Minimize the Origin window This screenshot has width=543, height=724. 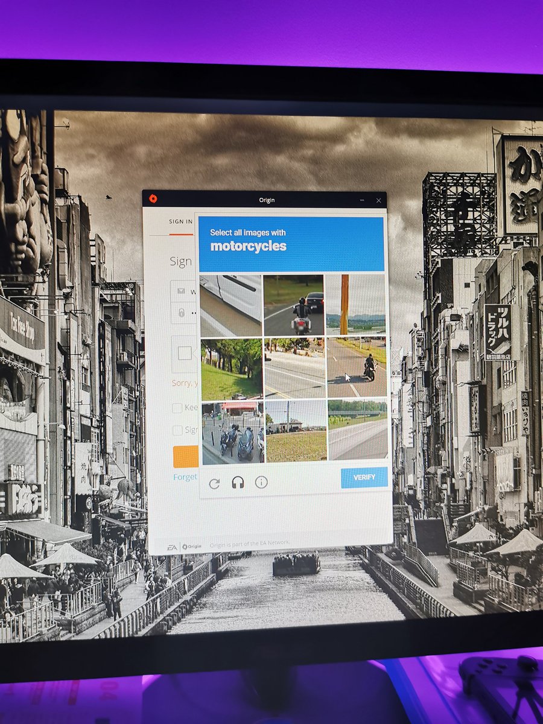[362, 200]
